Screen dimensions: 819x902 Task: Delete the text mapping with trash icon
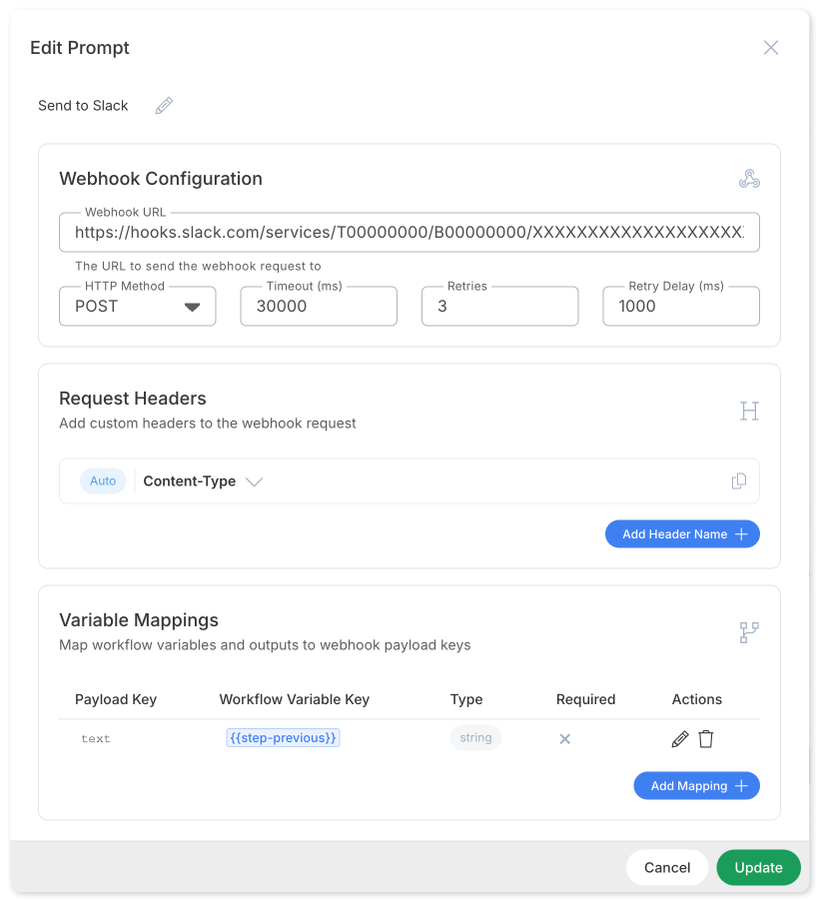pos(707,738)
